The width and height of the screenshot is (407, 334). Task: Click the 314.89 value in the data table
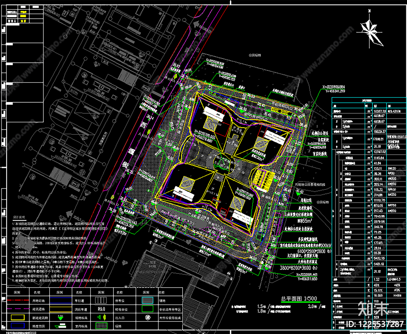click(x=378, y=195)
